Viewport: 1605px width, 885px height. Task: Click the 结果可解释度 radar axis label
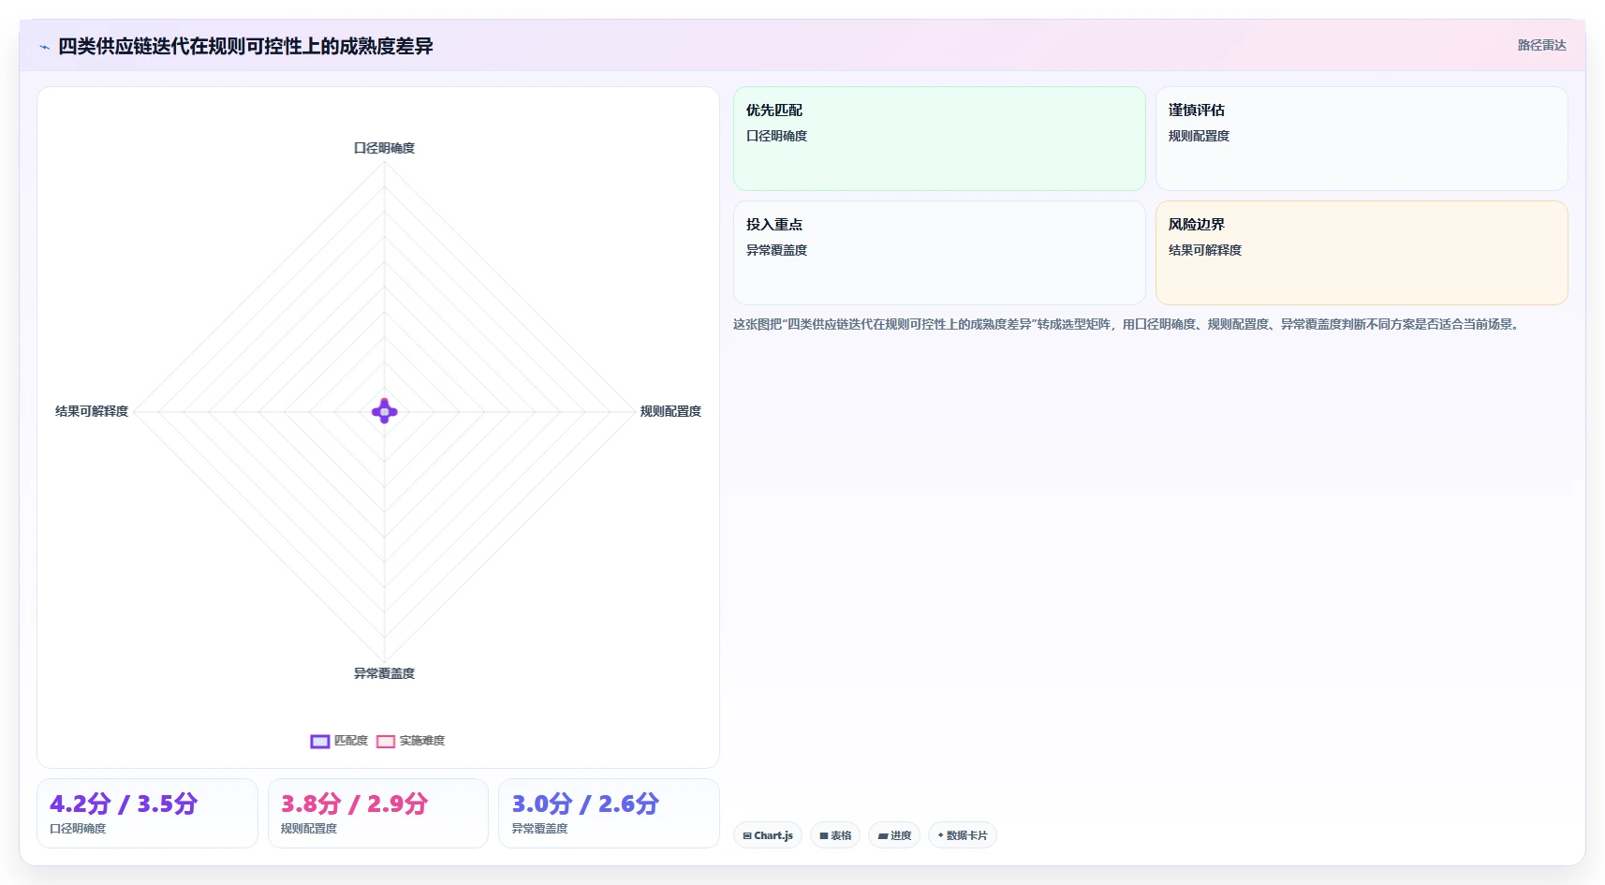(92, 411)
